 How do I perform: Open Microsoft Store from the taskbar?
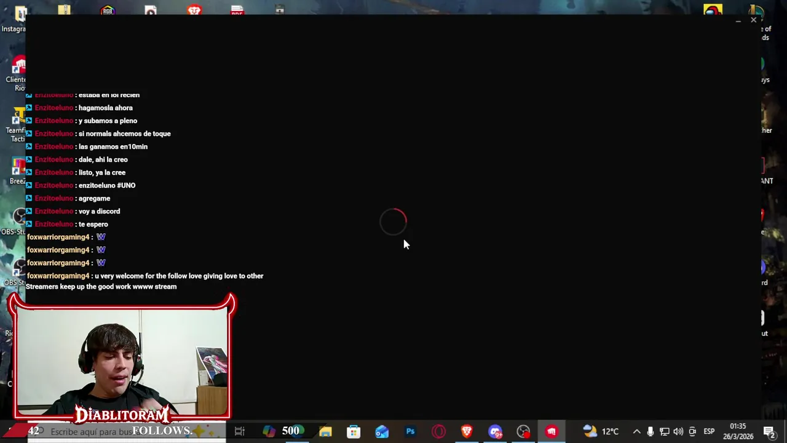[354, 431]
